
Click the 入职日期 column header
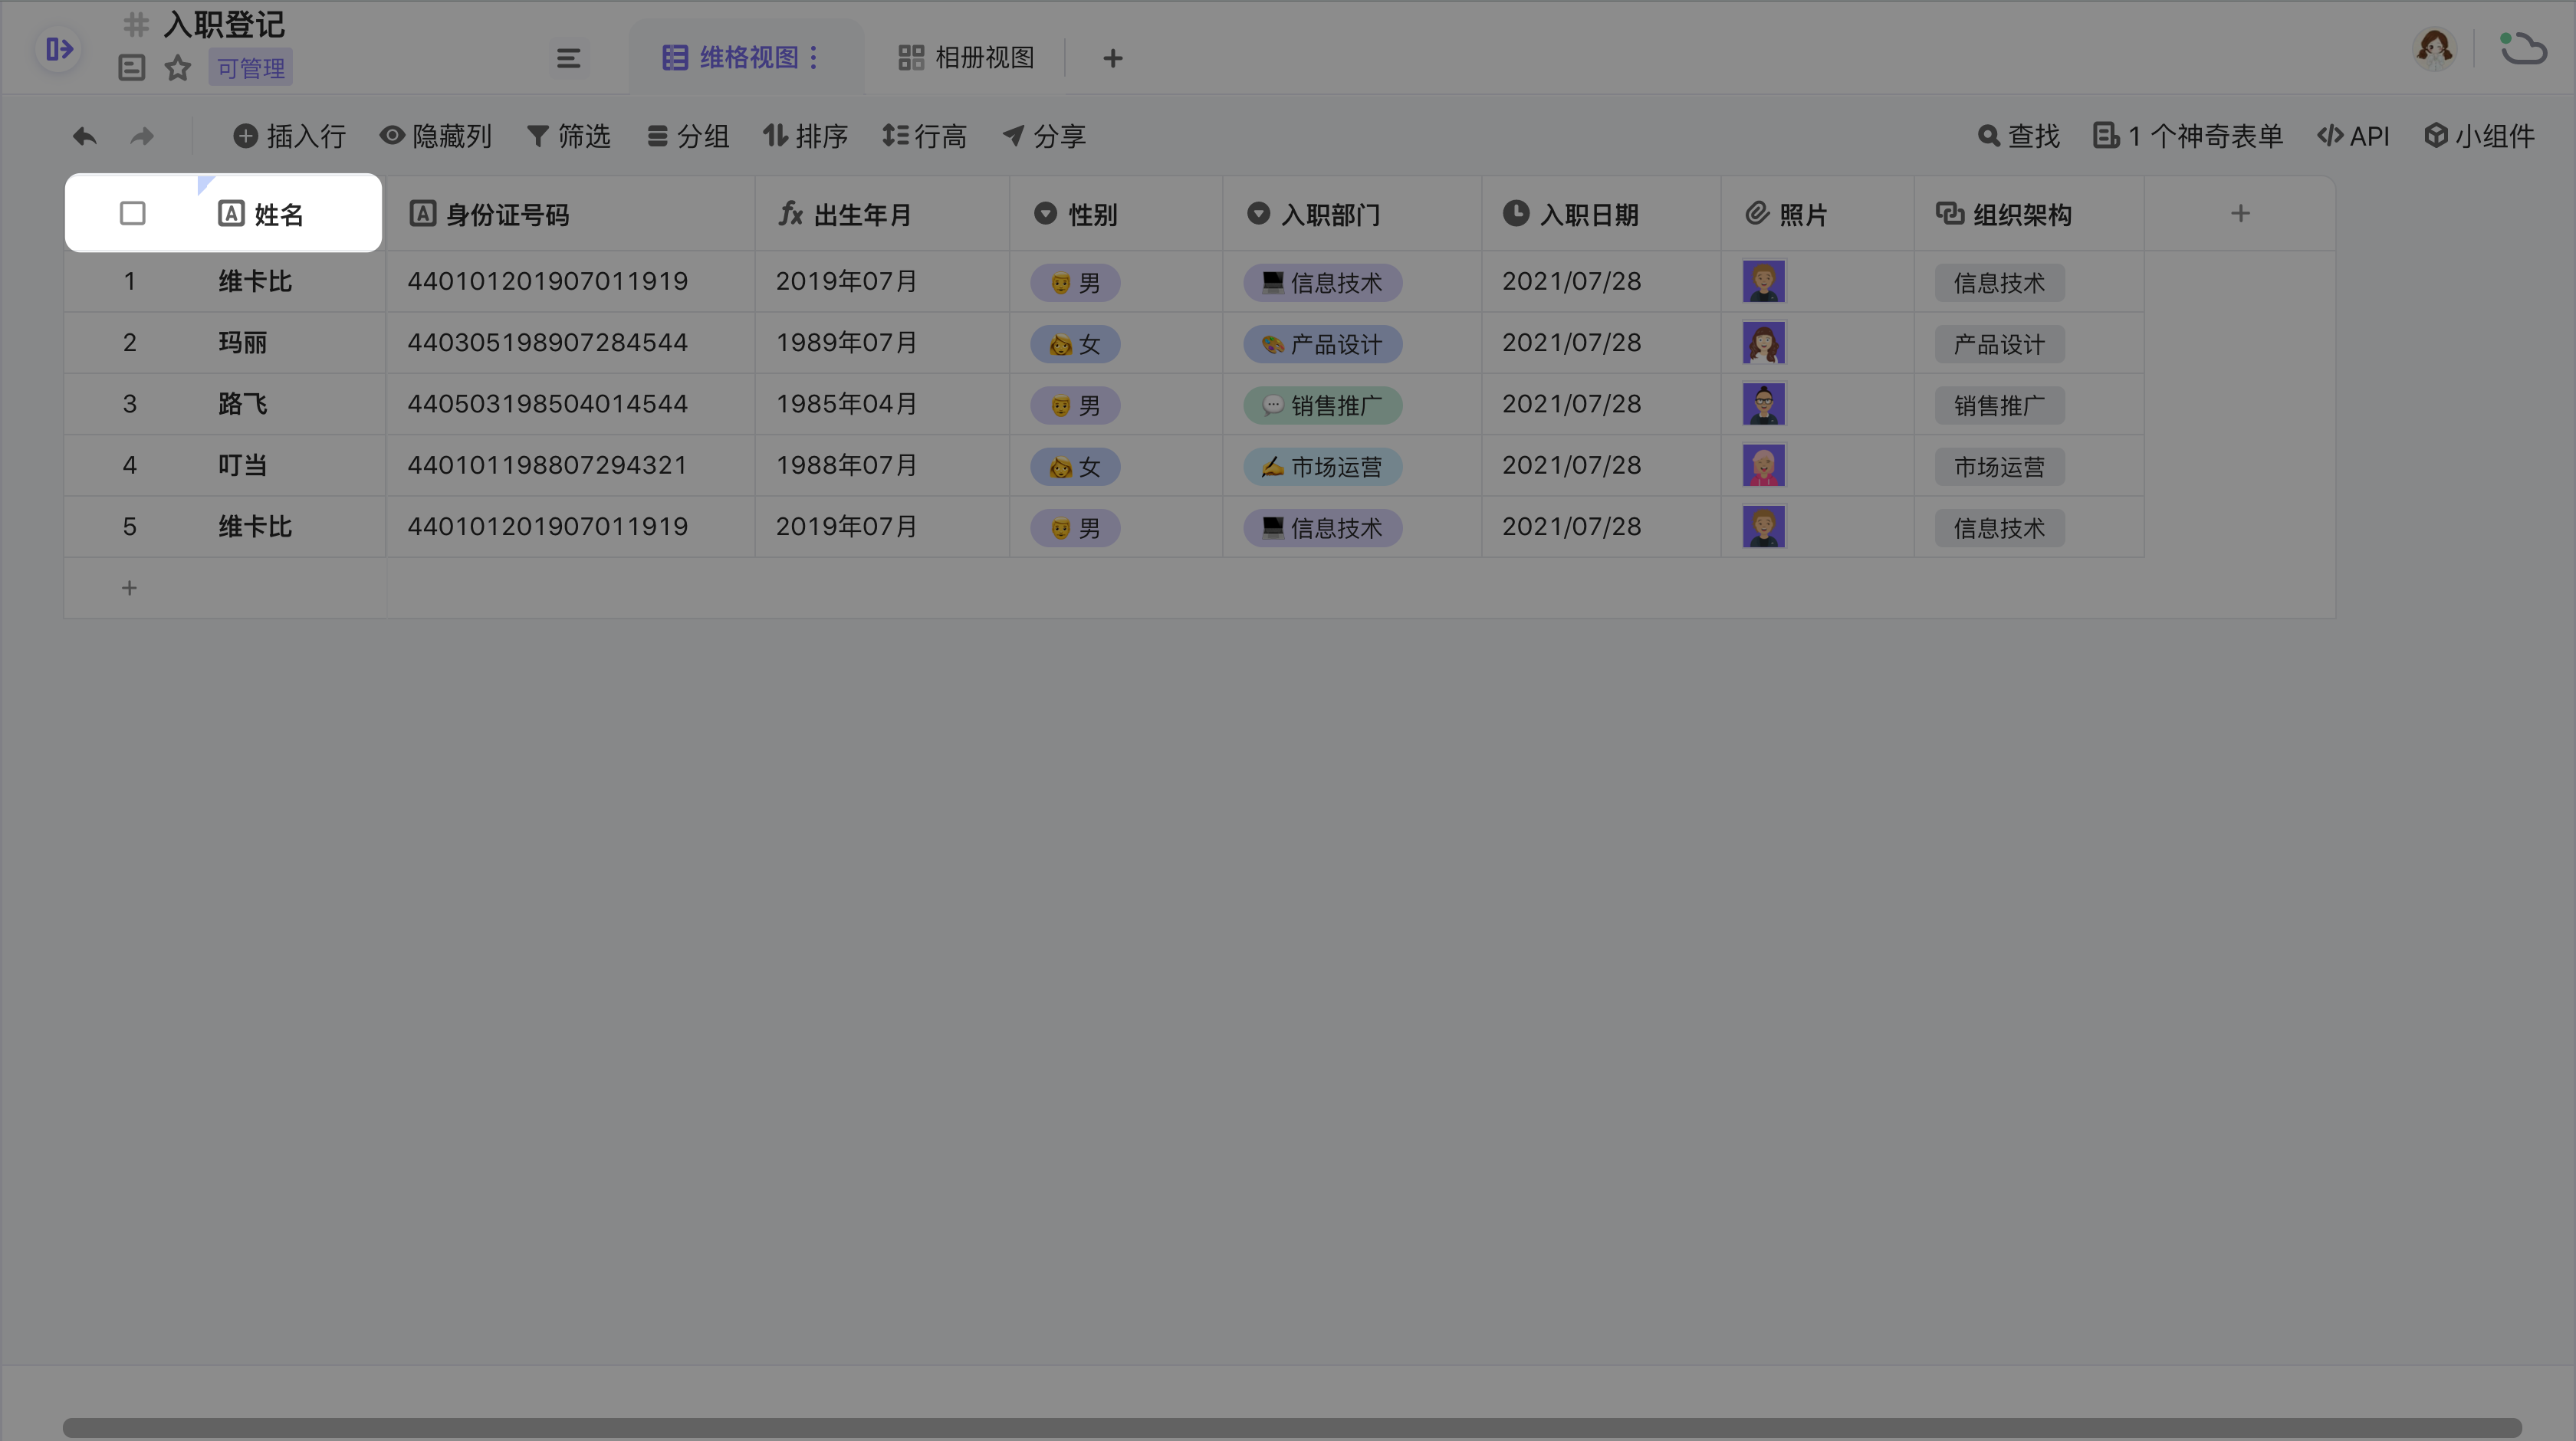coord(1601,214)
